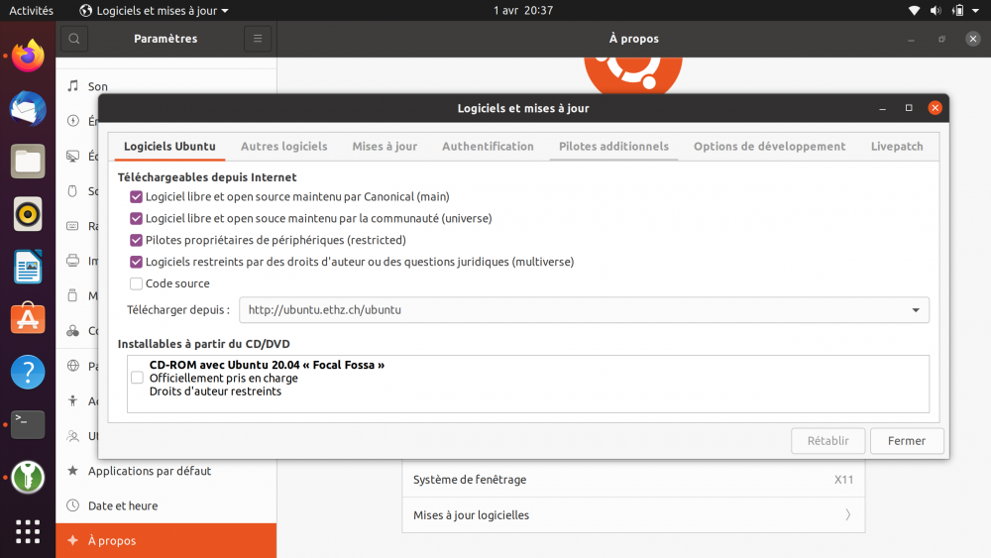
Task: Launch LibreOffice Writer from the dock
Action: pyautogui.click(x=28, y=267)
